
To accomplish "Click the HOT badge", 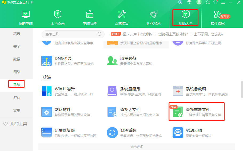I will [115, 34].
